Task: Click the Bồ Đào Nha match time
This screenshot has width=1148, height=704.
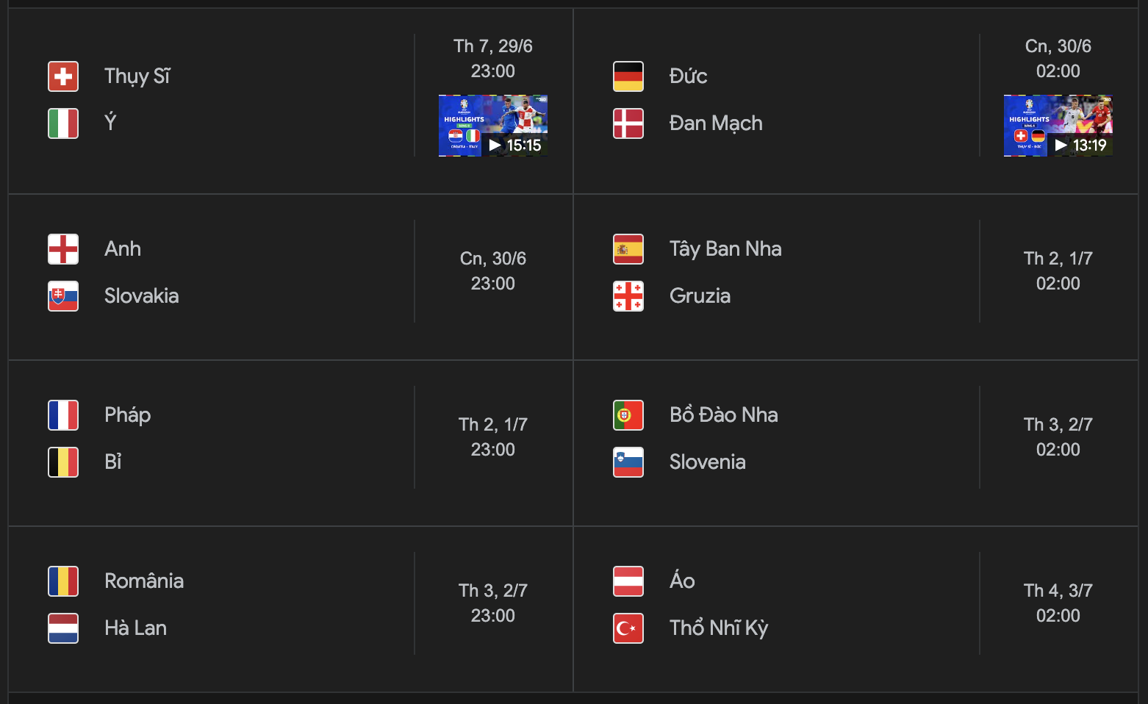Action: [1058, 450]
